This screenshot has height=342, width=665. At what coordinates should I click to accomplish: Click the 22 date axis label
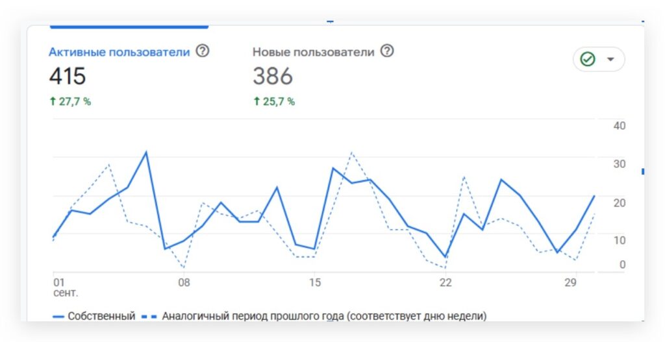(x=445, y=283)
